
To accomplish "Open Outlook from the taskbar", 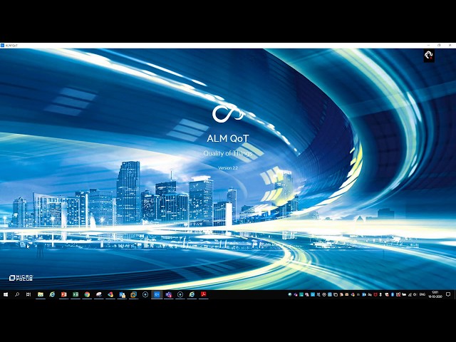I will pyautogui.click(x=122, y=294).
